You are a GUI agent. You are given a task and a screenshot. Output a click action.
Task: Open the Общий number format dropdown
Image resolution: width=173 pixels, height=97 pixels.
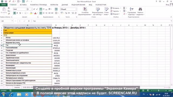76,9
